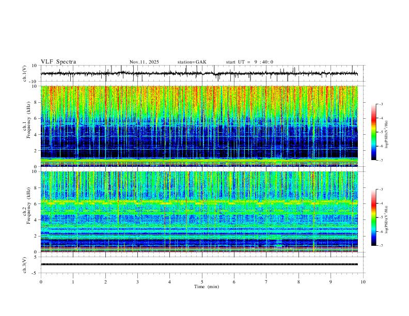Click the ch.1 spectrogram plot

[199, 126]
